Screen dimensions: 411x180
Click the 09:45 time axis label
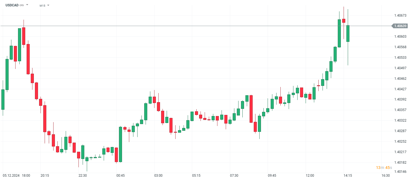(x=272, y=176)
